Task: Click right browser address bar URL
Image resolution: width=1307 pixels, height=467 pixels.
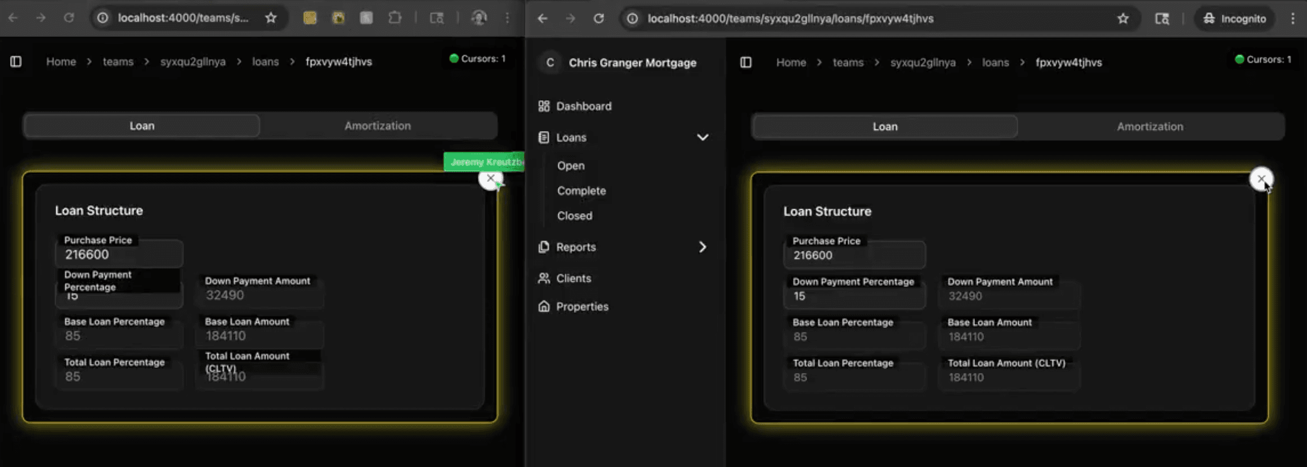Action: coord(790,19)
